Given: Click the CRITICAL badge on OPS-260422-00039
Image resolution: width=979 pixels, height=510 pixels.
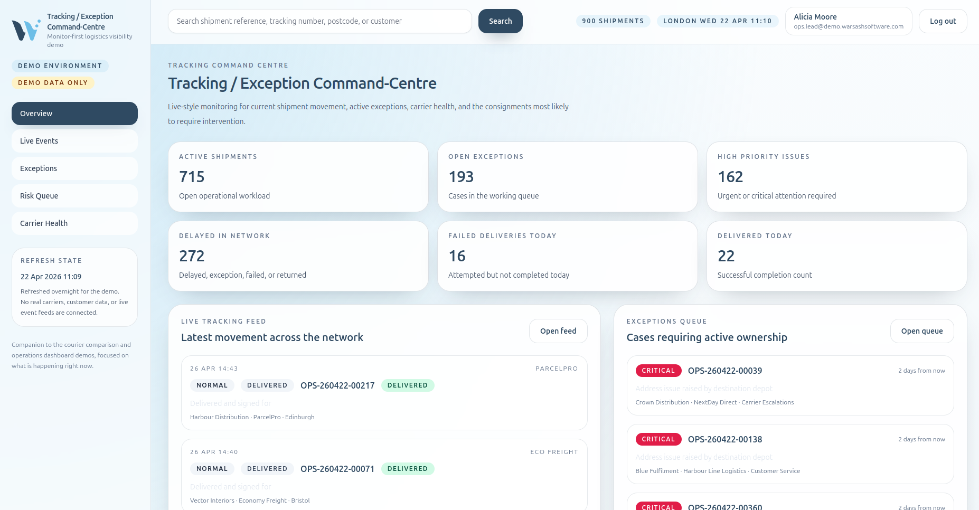Looking at the screenshot, I should tap(658, 371).
